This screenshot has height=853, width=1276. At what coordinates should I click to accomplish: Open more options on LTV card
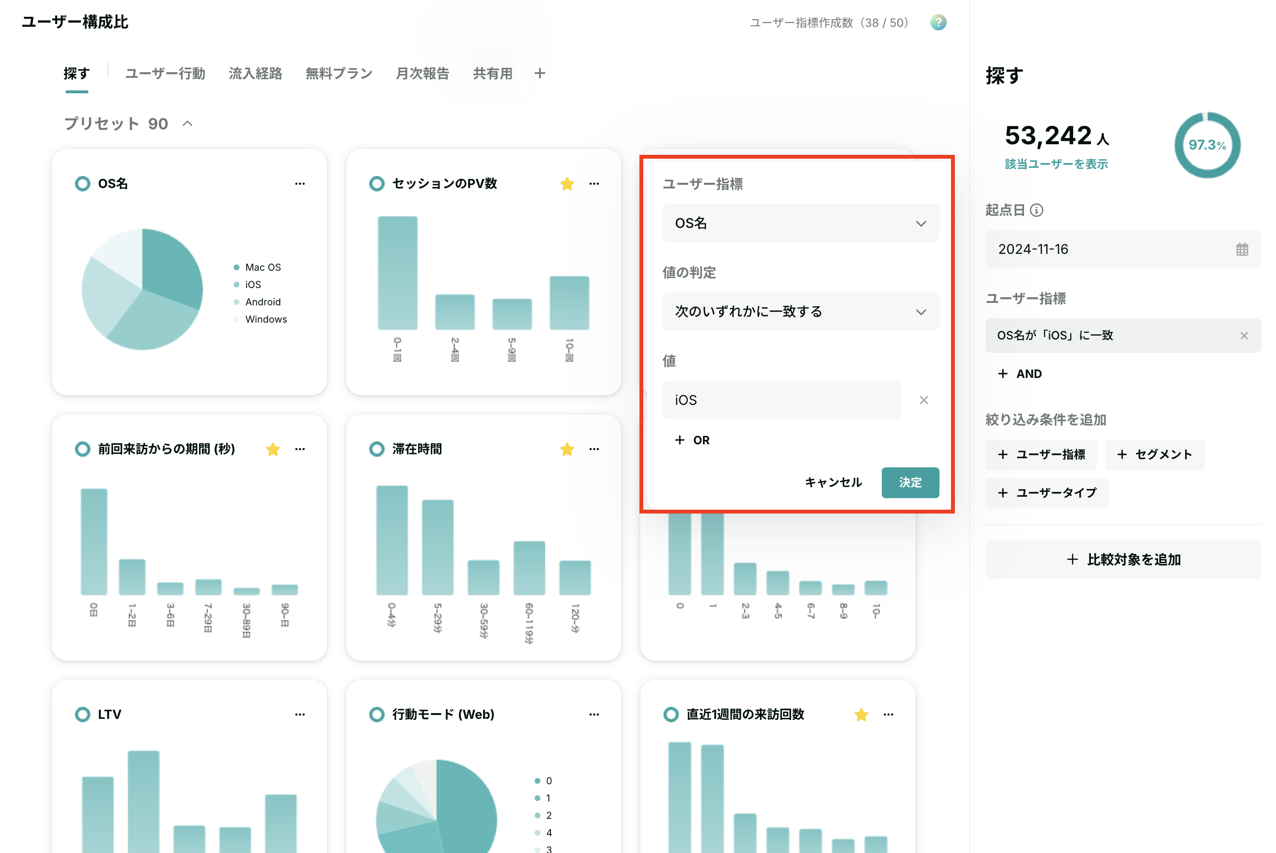[x=300, y=715]
